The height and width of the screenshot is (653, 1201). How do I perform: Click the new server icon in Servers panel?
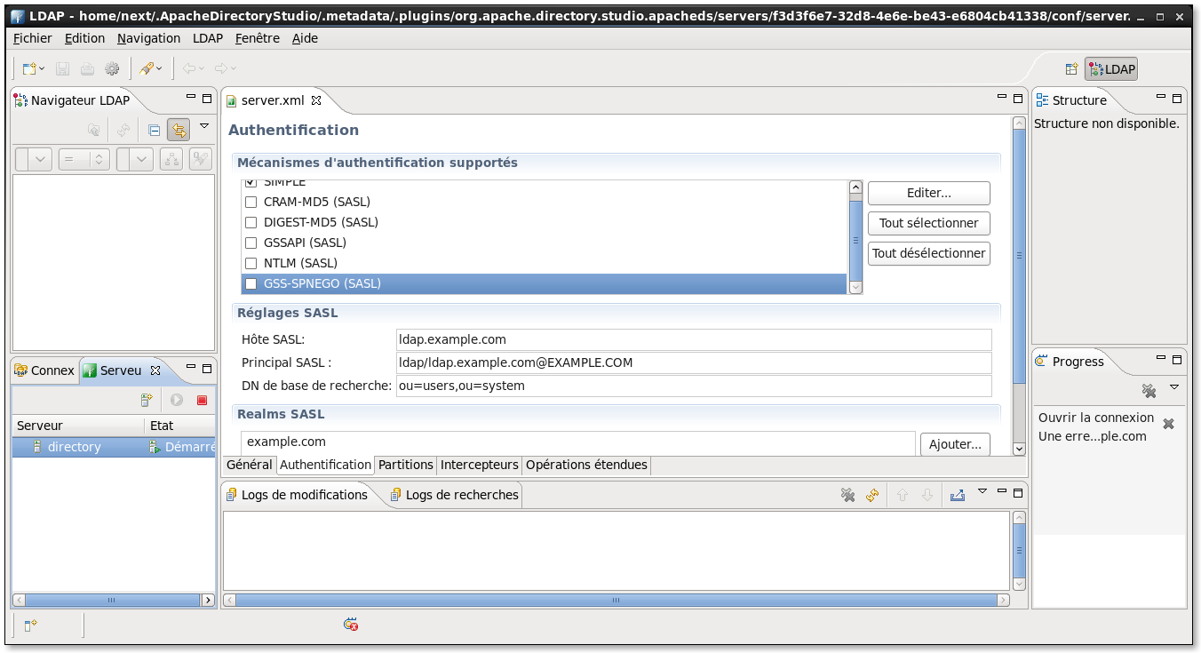point(147,401)
